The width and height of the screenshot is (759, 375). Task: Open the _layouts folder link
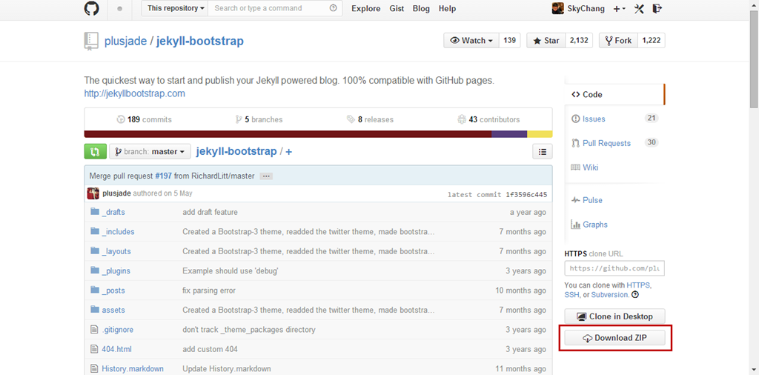point(116,252)
